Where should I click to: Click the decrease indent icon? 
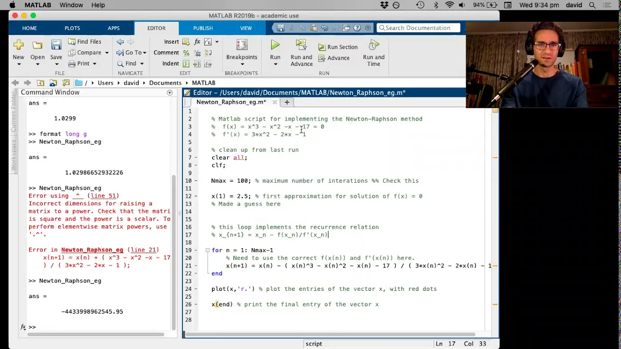click(x=208, y=64)
